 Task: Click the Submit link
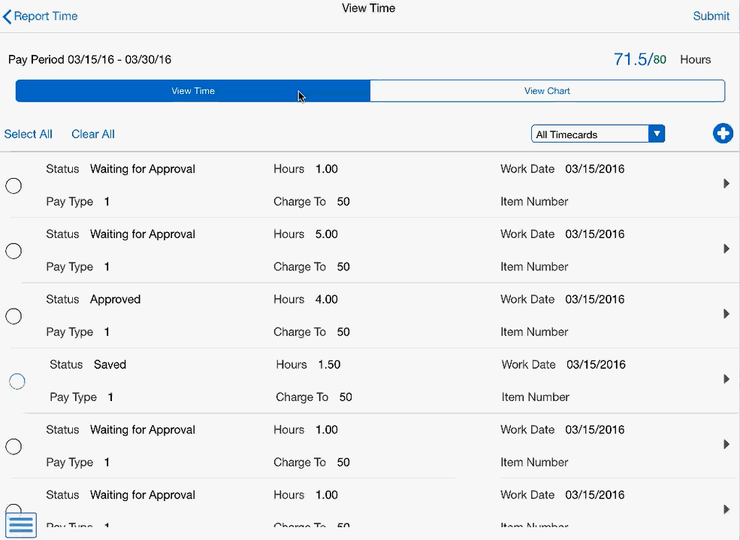[711, 16]
